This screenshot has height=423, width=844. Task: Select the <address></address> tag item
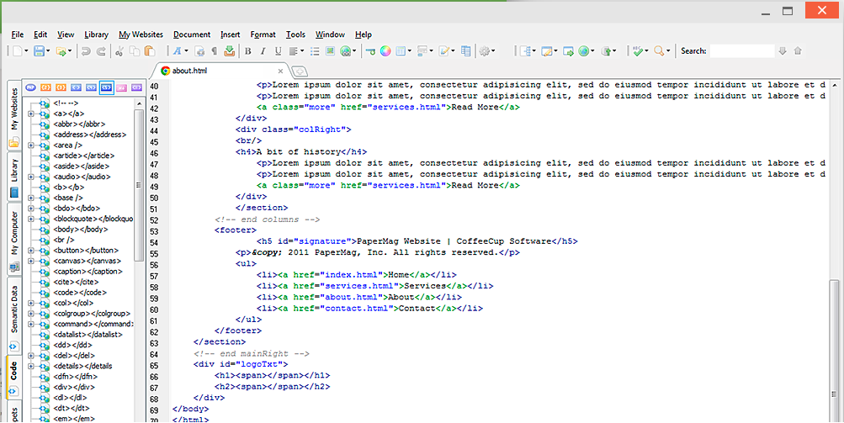[90, 135]
